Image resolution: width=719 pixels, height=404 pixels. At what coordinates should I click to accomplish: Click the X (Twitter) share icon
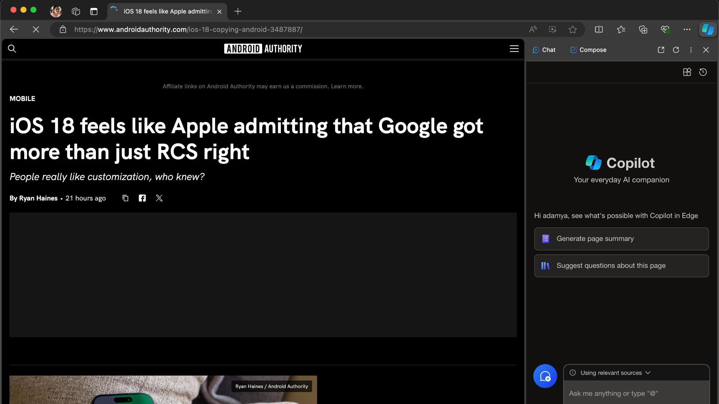pyautogui.click(x=159, y=198)
